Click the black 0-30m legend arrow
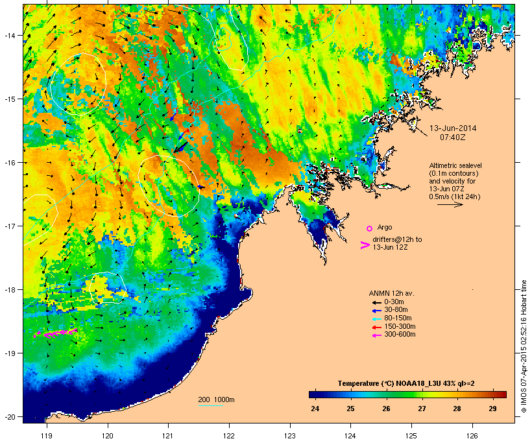Viewport: 532px width, 441px height. (x=376, y=302)
